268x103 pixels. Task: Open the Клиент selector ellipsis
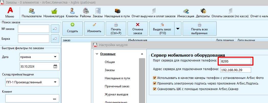point(54,99)
